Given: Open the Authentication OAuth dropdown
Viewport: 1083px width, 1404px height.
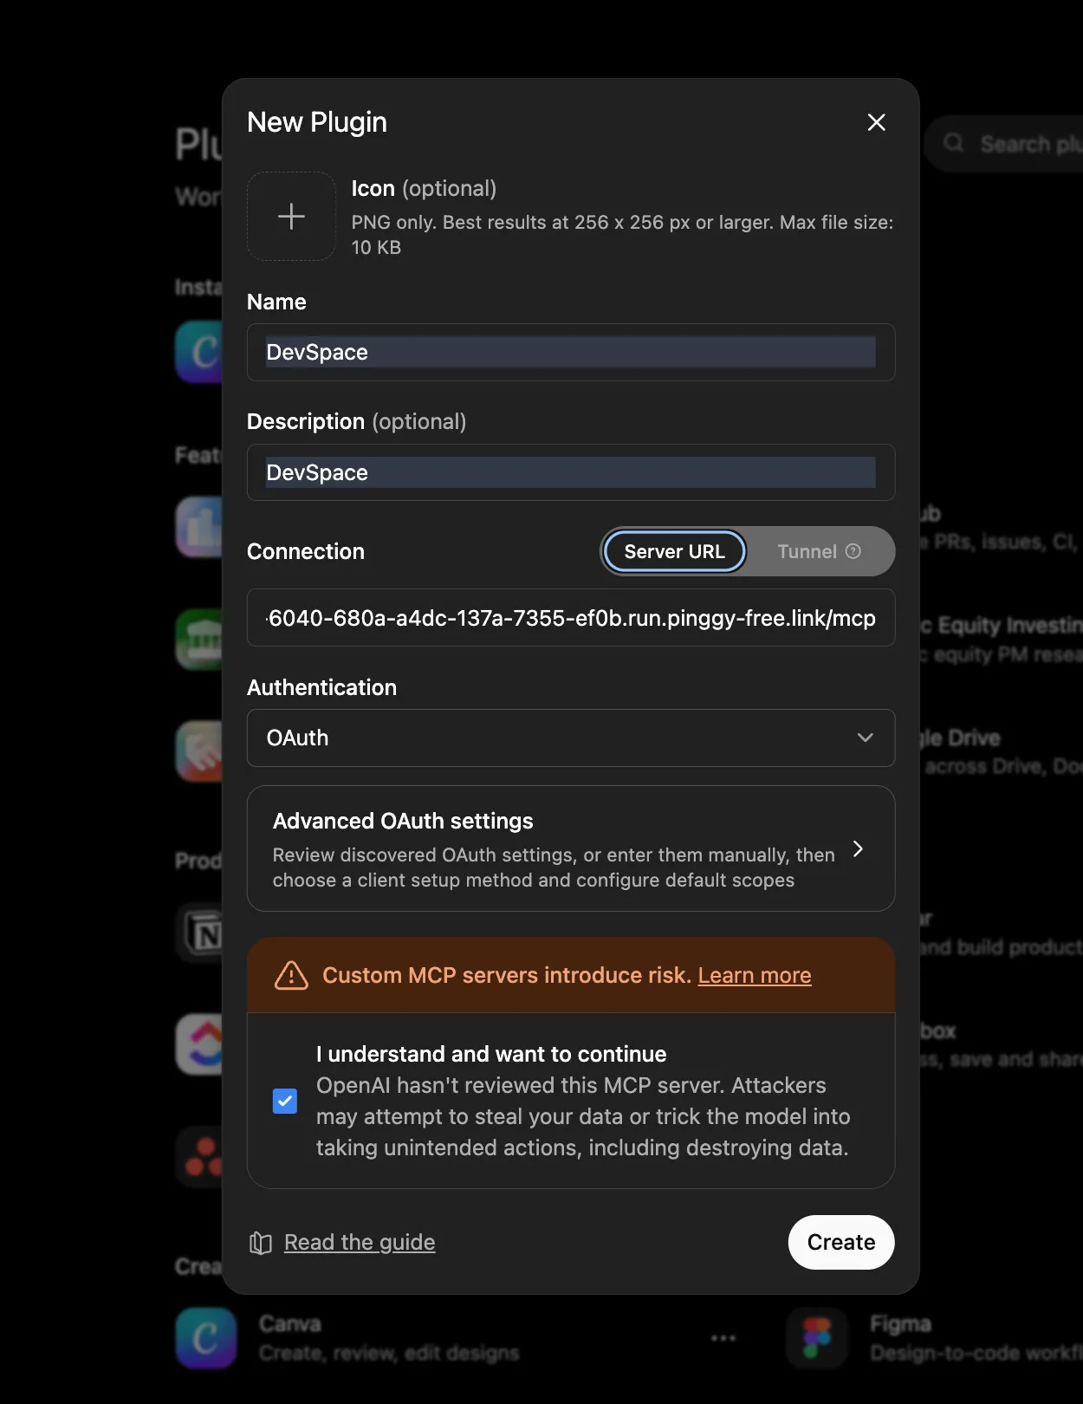Looking at the screenshot, I should coord(571,738).
